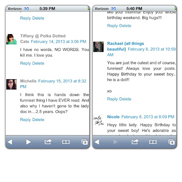Click Delete under Michelle's comment

click(x=38, y=120)
